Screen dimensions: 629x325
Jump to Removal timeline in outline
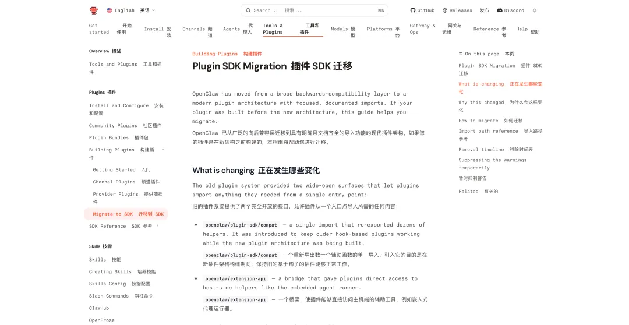496,149
